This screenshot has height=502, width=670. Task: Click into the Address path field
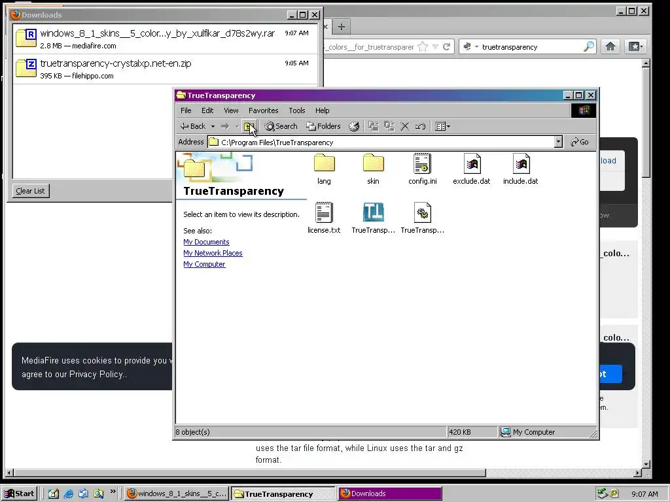pos(381,142)
